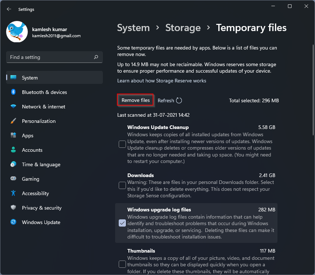Click the Windows Update sync icon
Screen dimensions: 315x275
click(x=13, y=222)
